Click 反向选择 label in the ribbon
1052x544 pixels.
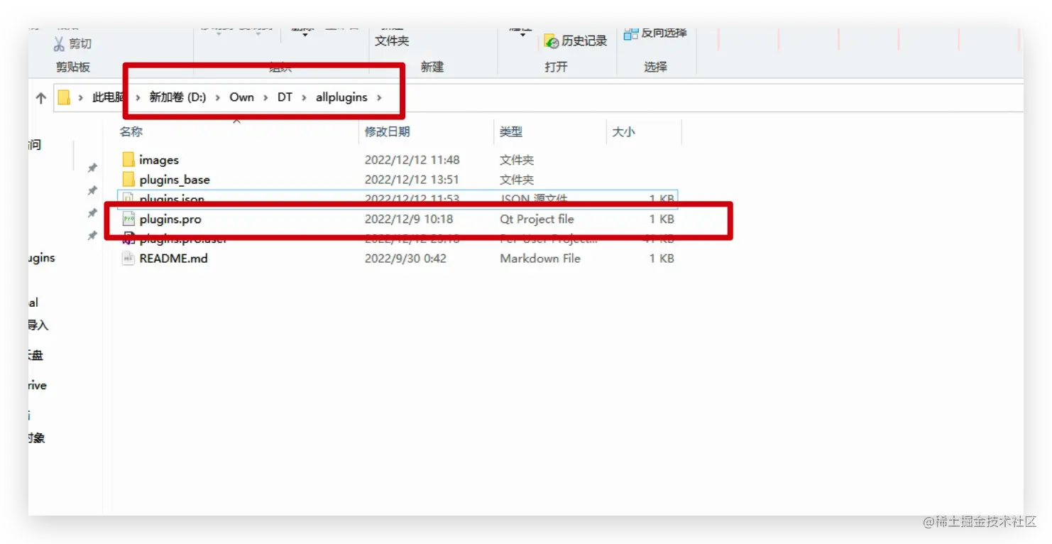pos(664,33)
